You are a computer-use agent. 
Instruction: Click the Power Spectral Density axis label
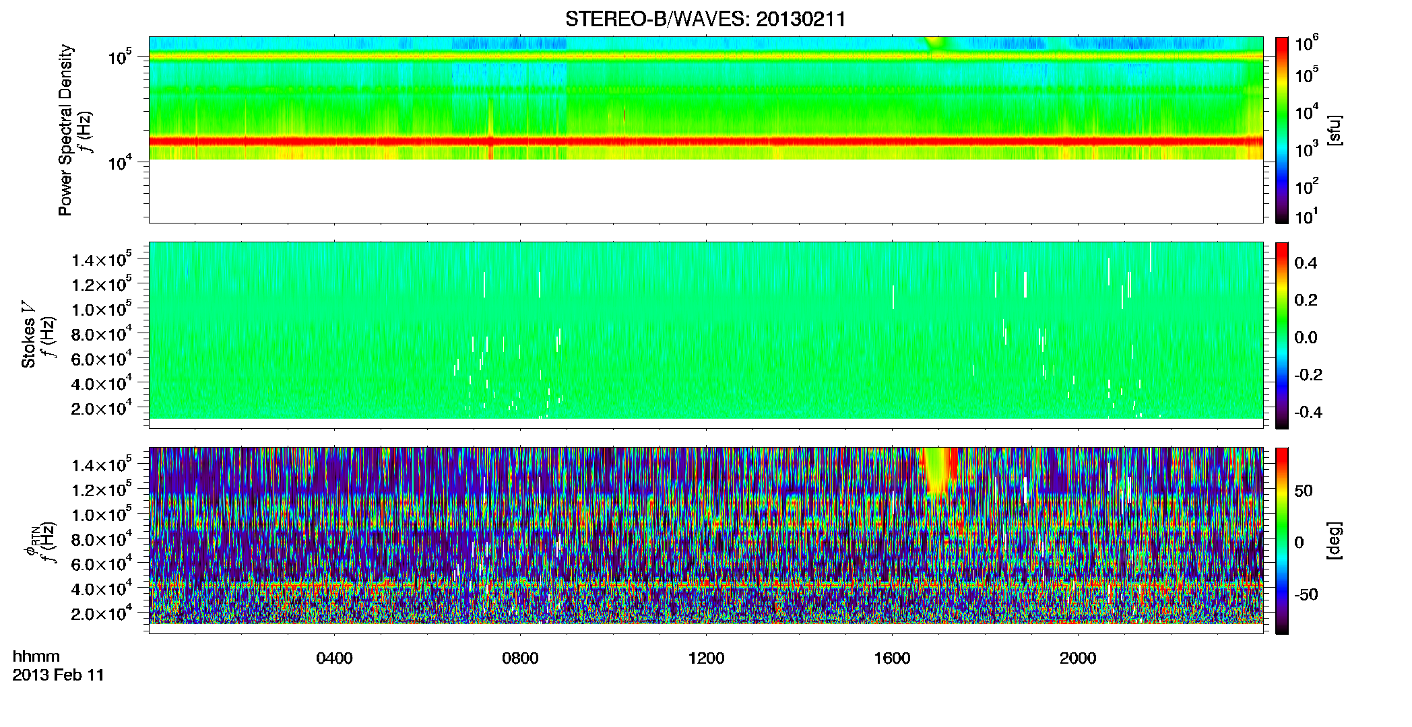click(x=65, y=130)
